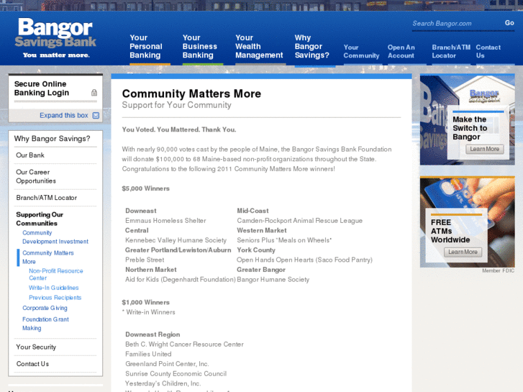Click the Downeast Region heading
The height and width of the screenshot is (392, 523).
153,334
